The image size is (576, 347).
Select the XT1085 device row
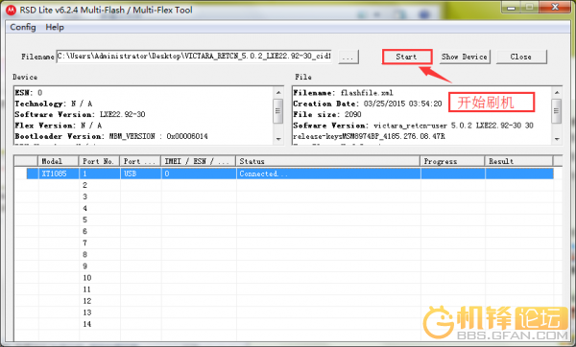click(290, 173)
